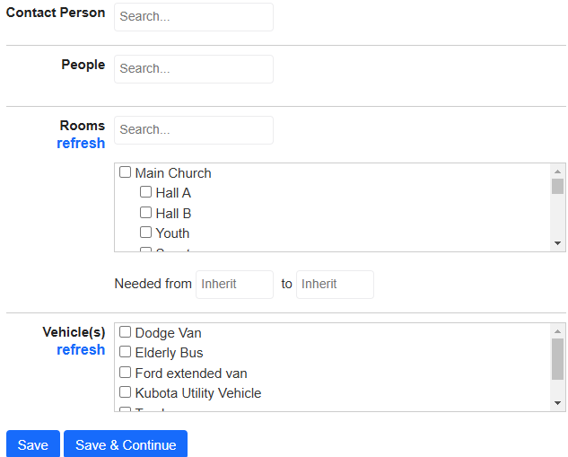Tick the Hall A checkbox
Screen dimensions: 568x457
(145, 192)
